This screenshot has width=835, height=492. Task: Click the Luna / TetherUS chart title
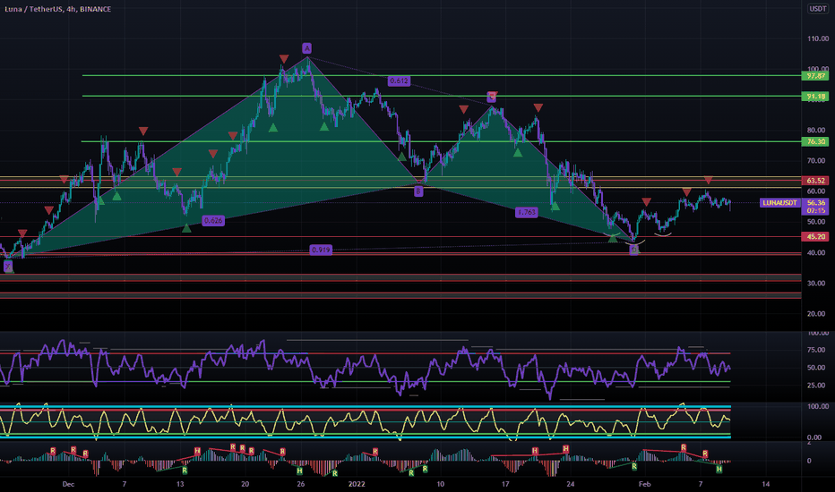tap(57, 9)
